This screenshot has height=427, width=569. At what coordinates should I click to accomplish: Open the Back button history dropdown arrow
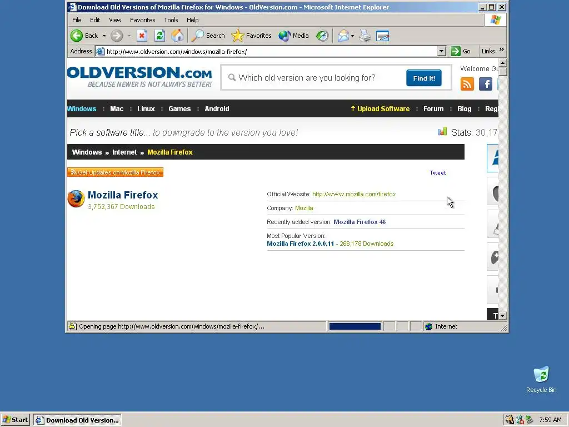click(x=104, y=36)
